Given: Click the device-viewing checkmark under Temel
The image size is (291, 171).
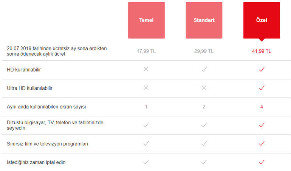Looking at the screenshot, I should [x=146, y=125].
